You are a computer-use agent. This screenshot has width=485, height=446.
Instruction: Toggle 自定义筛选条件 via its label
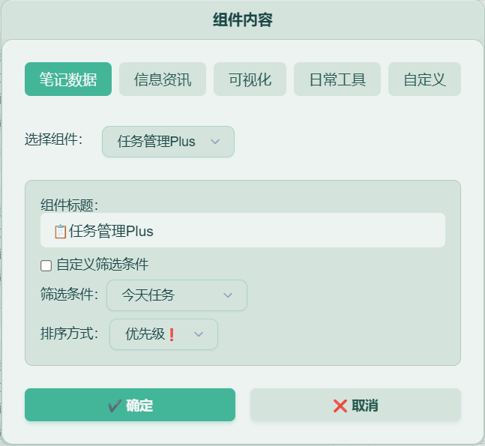(103, 265)
